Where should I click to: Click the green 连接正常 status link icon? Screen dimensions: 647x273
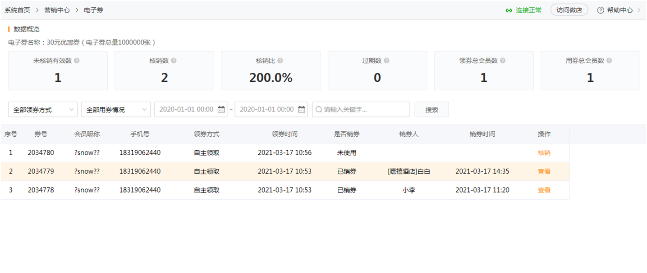point(509,10)
